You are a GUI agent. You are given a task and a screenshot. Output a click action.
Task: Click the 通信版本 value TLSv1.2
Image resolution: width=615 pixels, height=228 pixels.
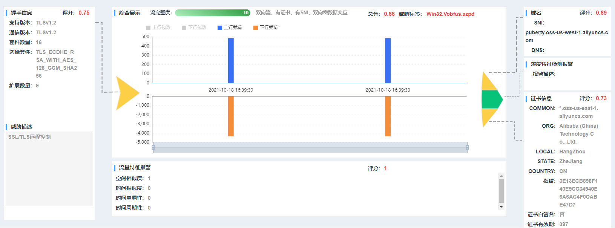[x=46, y=32]
